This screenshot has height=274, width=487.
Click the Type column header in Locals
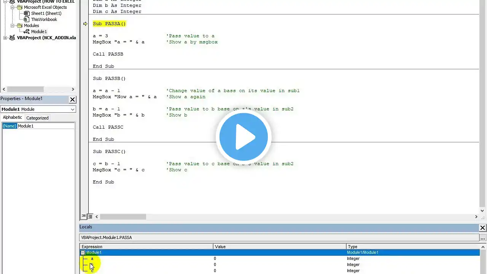[x=413, y=247]
